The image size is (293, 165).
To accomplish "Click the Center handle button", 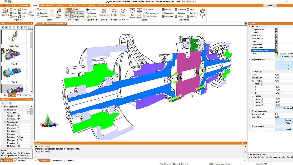I will pos(284,57).
